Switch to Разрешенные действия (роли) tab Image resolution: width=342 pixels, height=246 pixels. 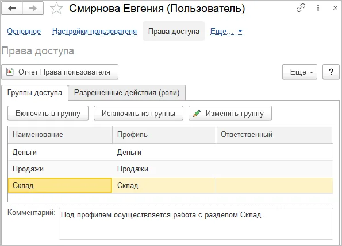tap(126, 93)
